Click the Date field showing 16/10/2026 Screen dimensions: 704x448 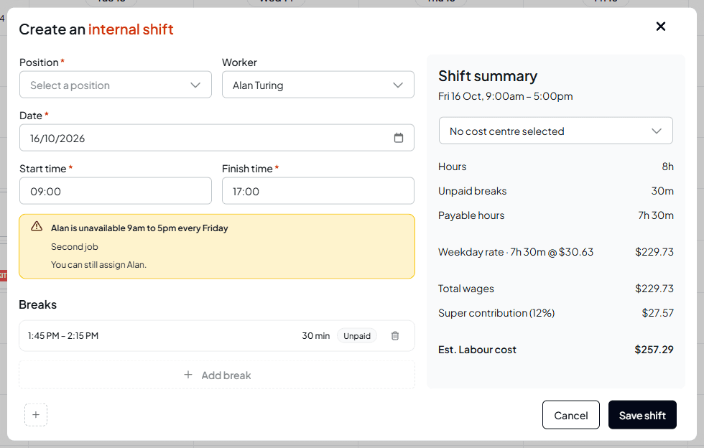click(217, 138)
